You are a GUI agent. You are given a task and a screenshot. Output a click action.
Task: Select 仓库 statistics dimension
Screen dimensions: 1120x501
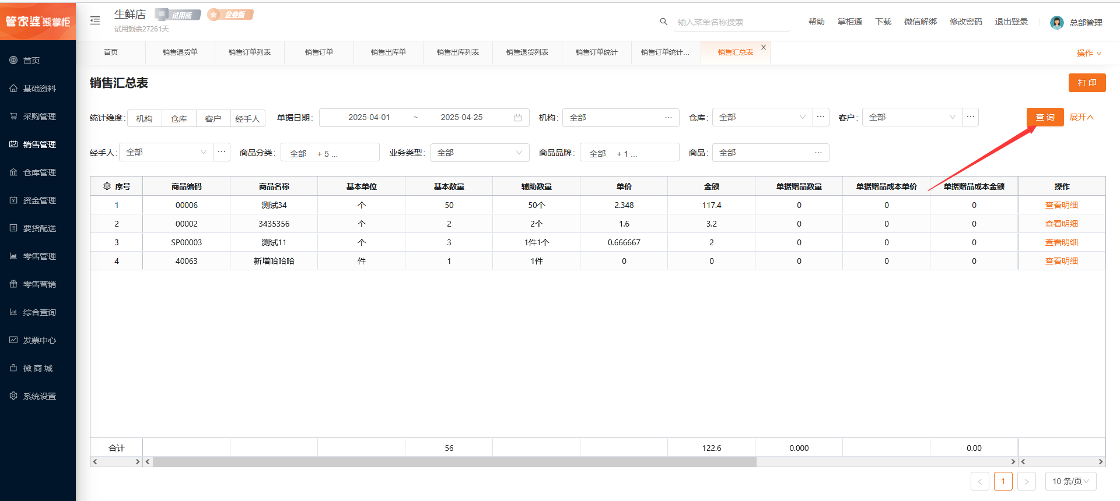179,118
